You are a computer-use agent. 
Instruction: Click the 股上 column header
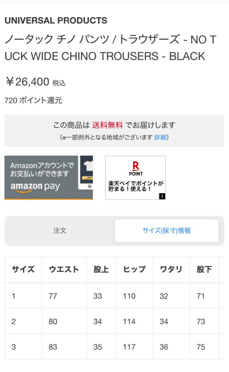(x=101, y=269)
